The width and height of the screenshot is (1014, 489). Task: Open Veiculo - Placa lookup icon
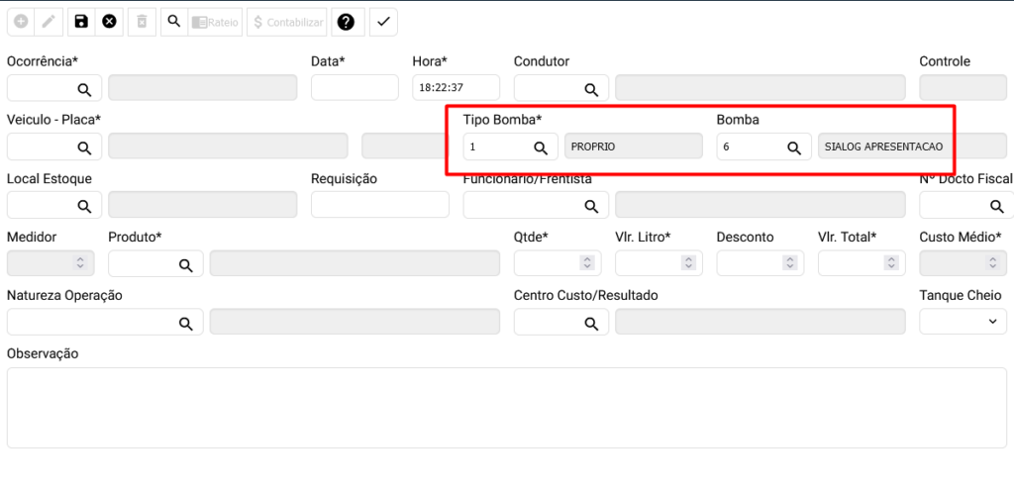pos(85,147)
